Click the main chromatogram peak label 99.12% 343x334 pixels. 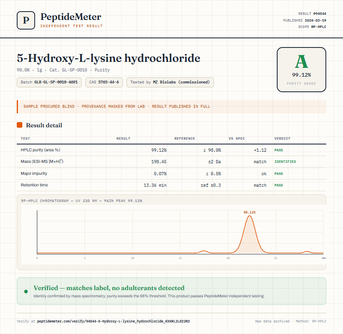(x=249, y=212)
